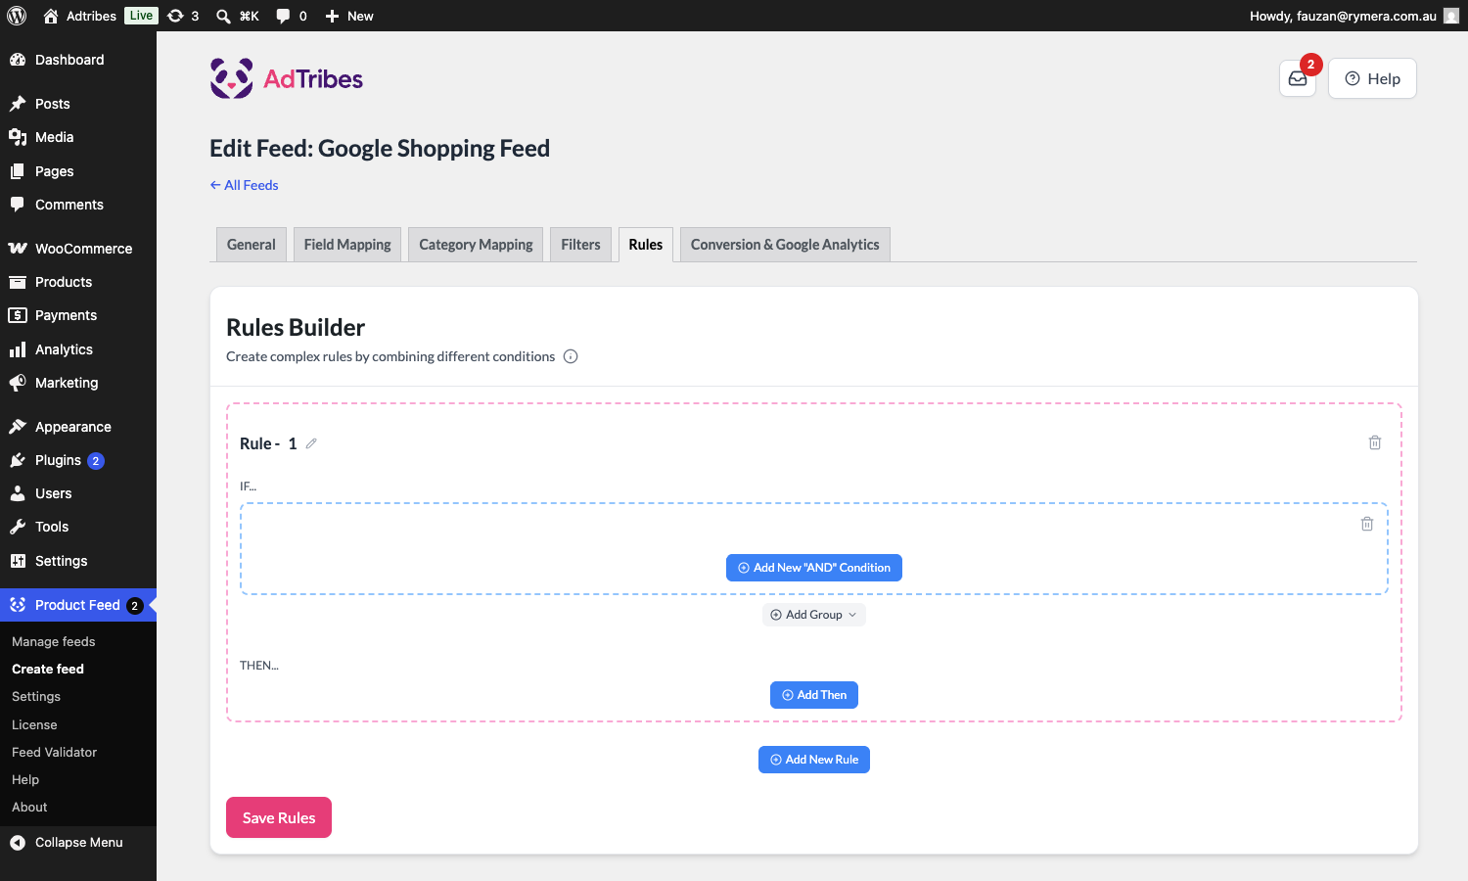Save the rules with Save Rules

click(279, 817)
